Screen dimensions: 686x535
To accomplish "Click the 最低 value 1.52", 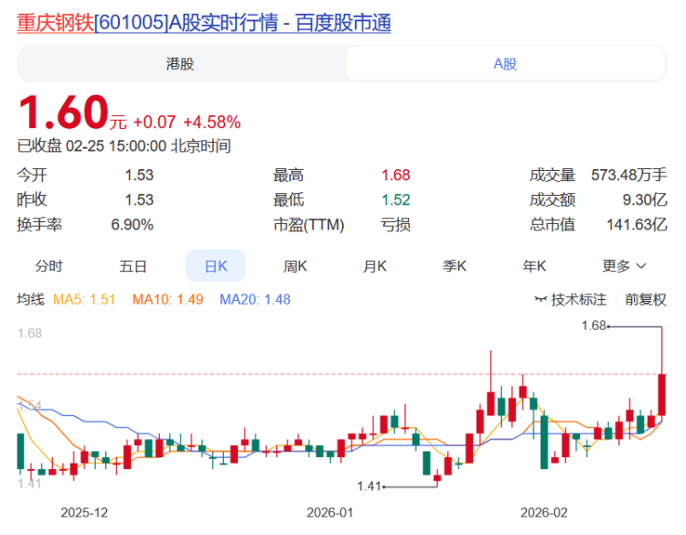I will (395, 200).
